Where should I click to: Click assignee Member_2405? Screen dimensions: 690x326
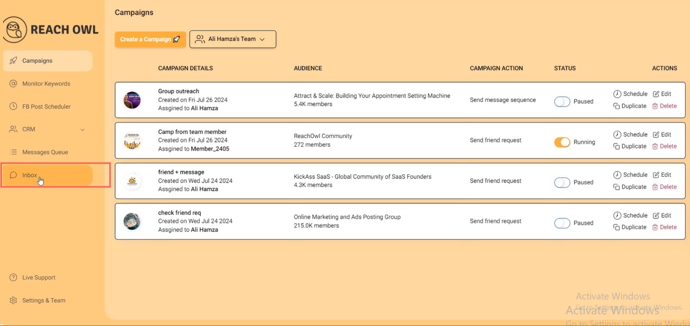(210, 149)
